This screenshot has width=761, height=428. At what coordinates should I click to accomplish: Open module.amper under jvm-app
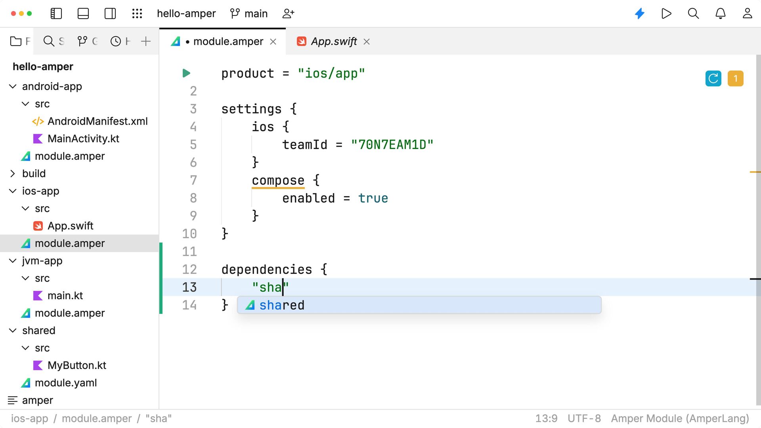coord(70,313)
